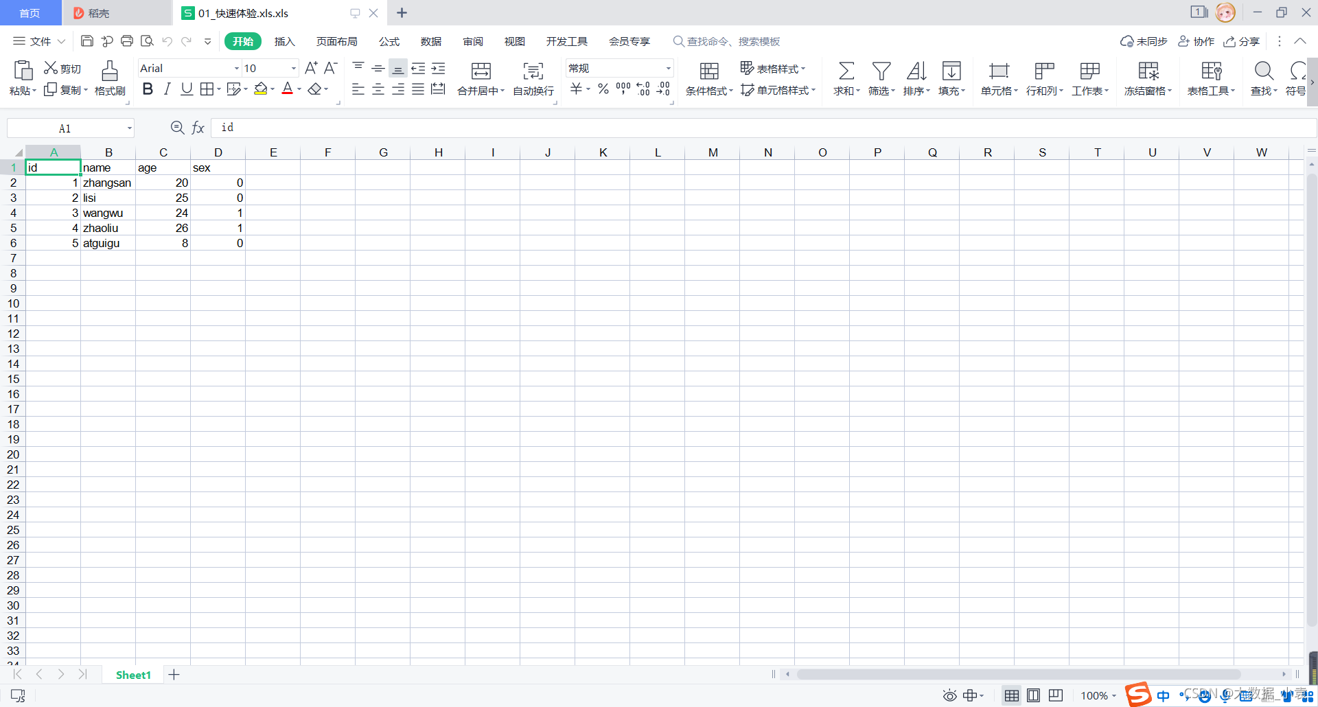The image size is (1318, 707).
Task: Align text to bottom vertically
Action: click(x=398, y=68)
